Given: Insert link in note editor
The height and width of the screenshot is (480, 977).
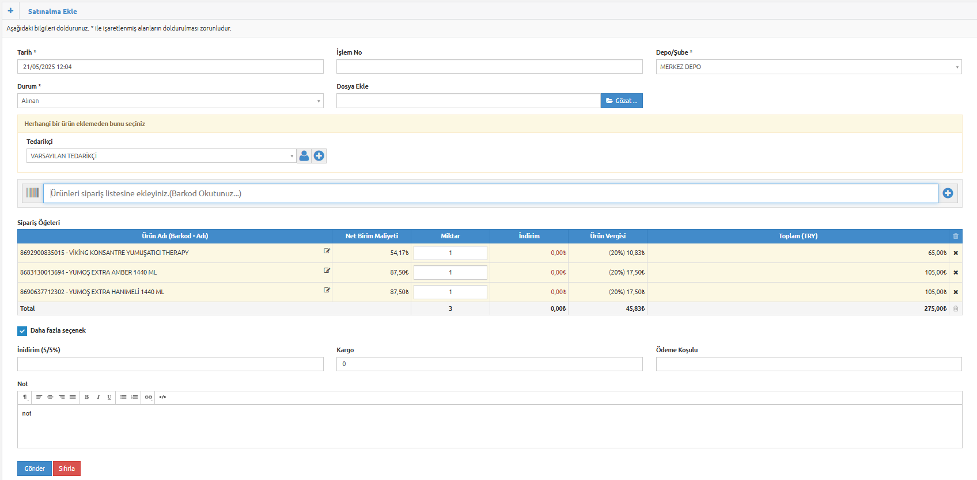Looking at the screenshot, I should click(x=149, y=397).
